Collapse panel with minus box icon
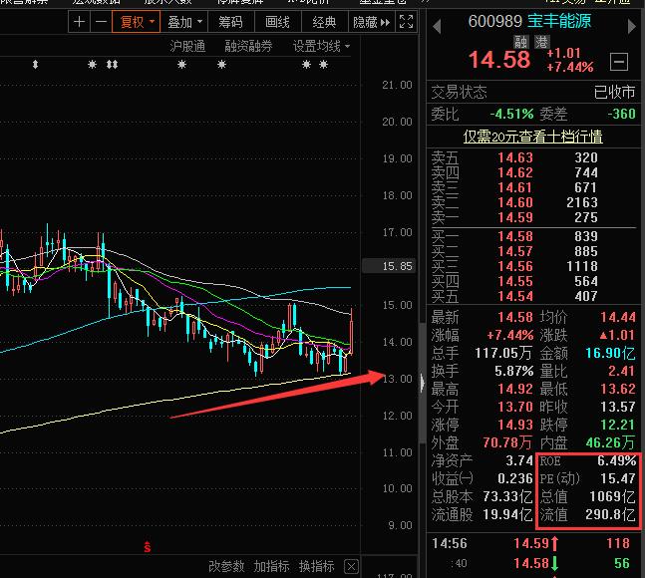 pyautogui.click(x=619, y=62)
